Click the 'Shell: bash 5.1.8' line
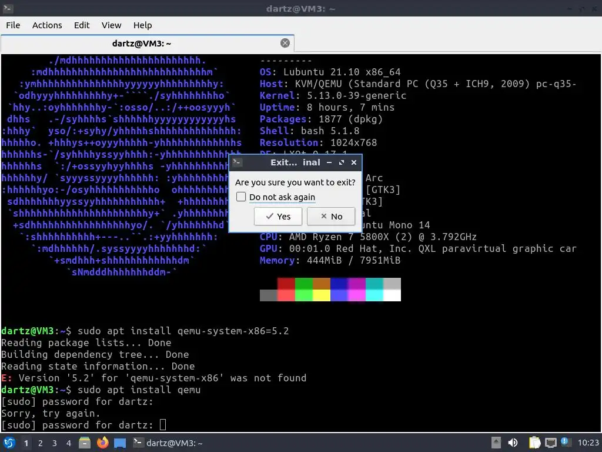Image resolution: width=602 pixels, height=452 pixels. click(309, 131)
